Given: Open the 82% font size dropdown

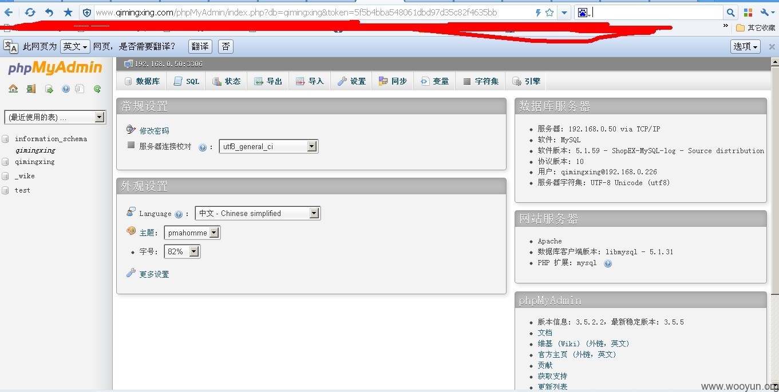Looking at the screenshot, I should coord(182,251).
